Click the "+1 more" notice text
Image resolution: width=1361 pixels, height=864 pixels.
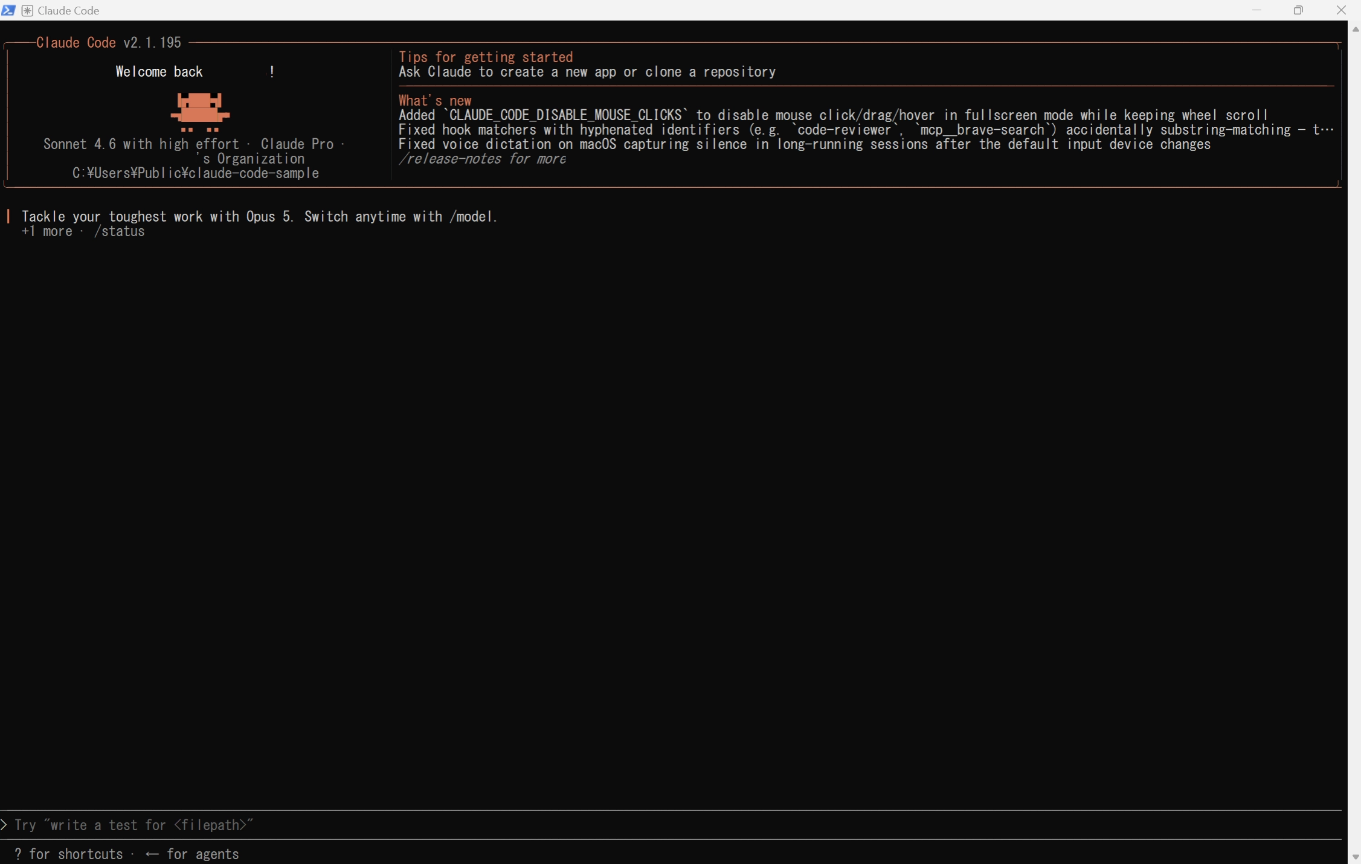coord(47,231)
